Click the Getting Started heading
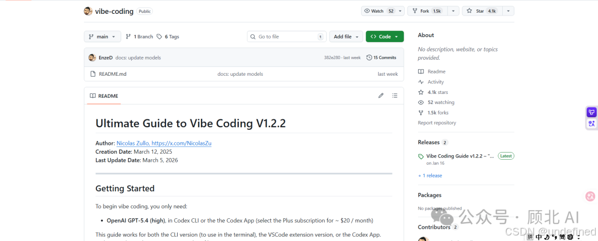The height and width of the screenshot is (241, 598). (x=125, y=188)
